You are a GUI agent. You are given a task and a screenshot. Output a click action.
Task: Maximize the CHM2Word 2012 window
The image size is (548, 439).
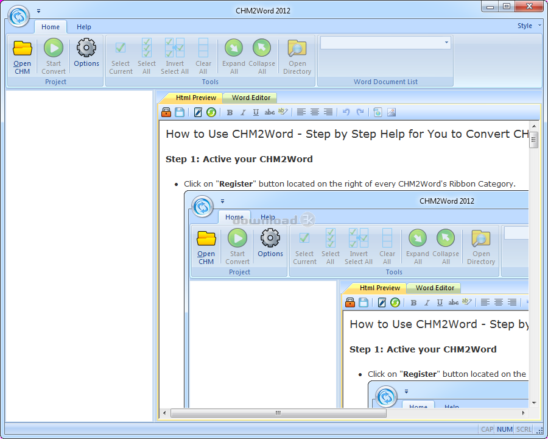(x=507, y=7)
